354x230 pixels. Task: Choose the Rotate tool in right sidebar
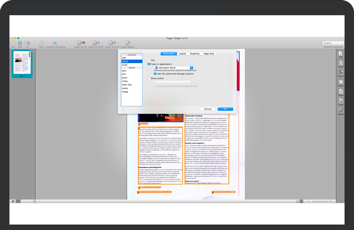point(341,92)
